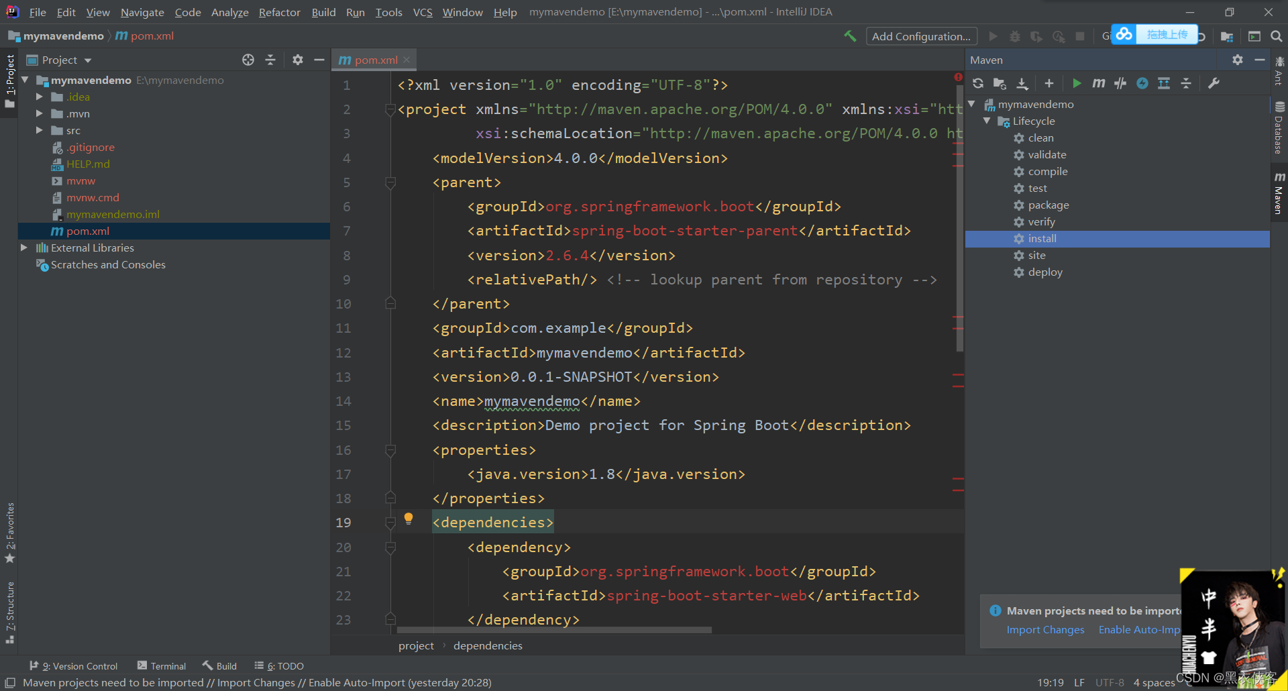Screen dimensions: 1288x691
Task: Click the debug bug icon in the toolbar
Action: (1015, 36)
